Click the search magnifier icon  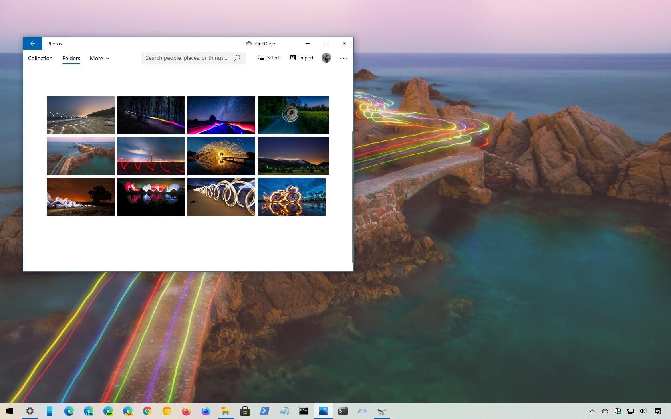[237, 58]
